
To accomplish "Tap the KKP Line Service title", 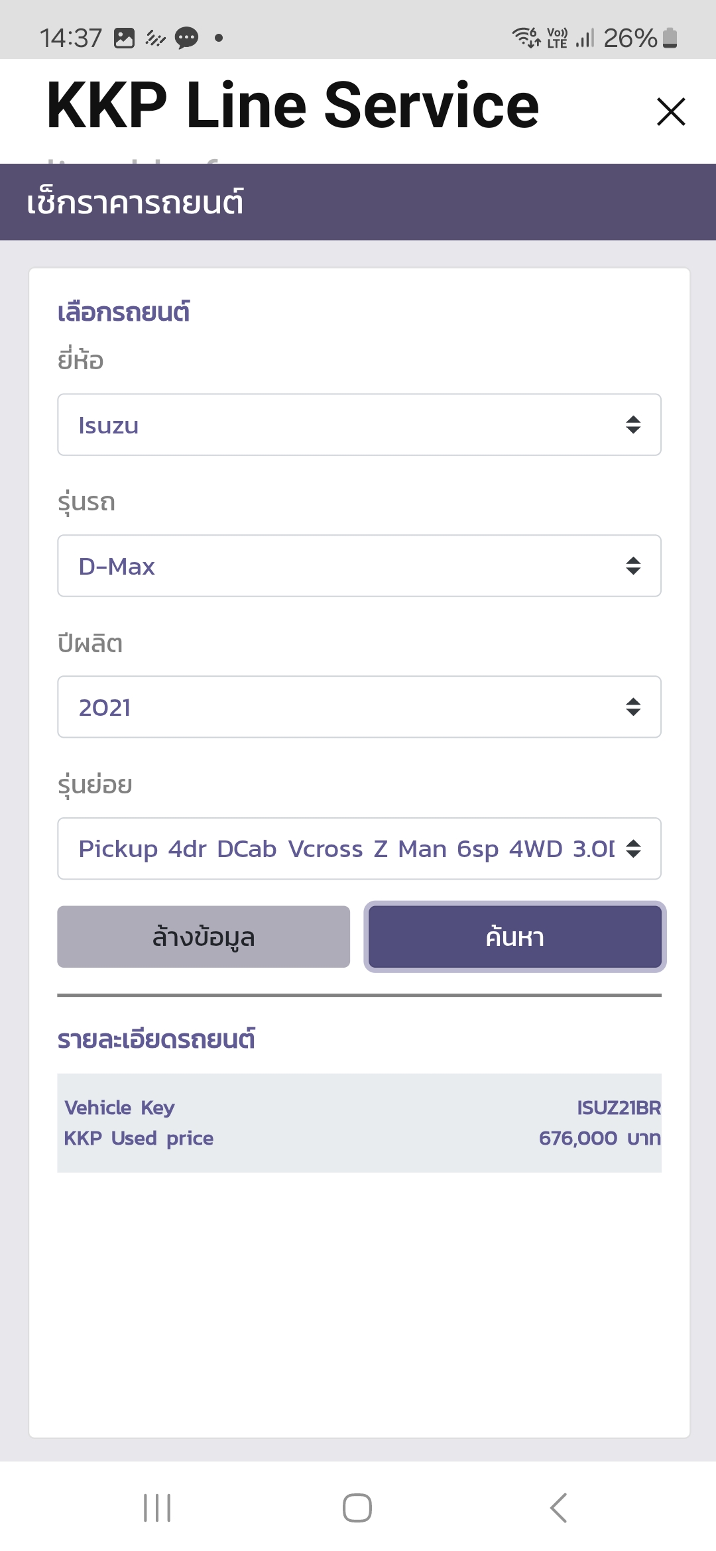I will [292, 106].
